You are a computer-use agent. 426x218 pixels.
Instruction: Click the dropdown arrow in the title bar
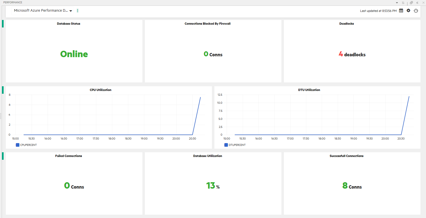[x=397, y=2]
